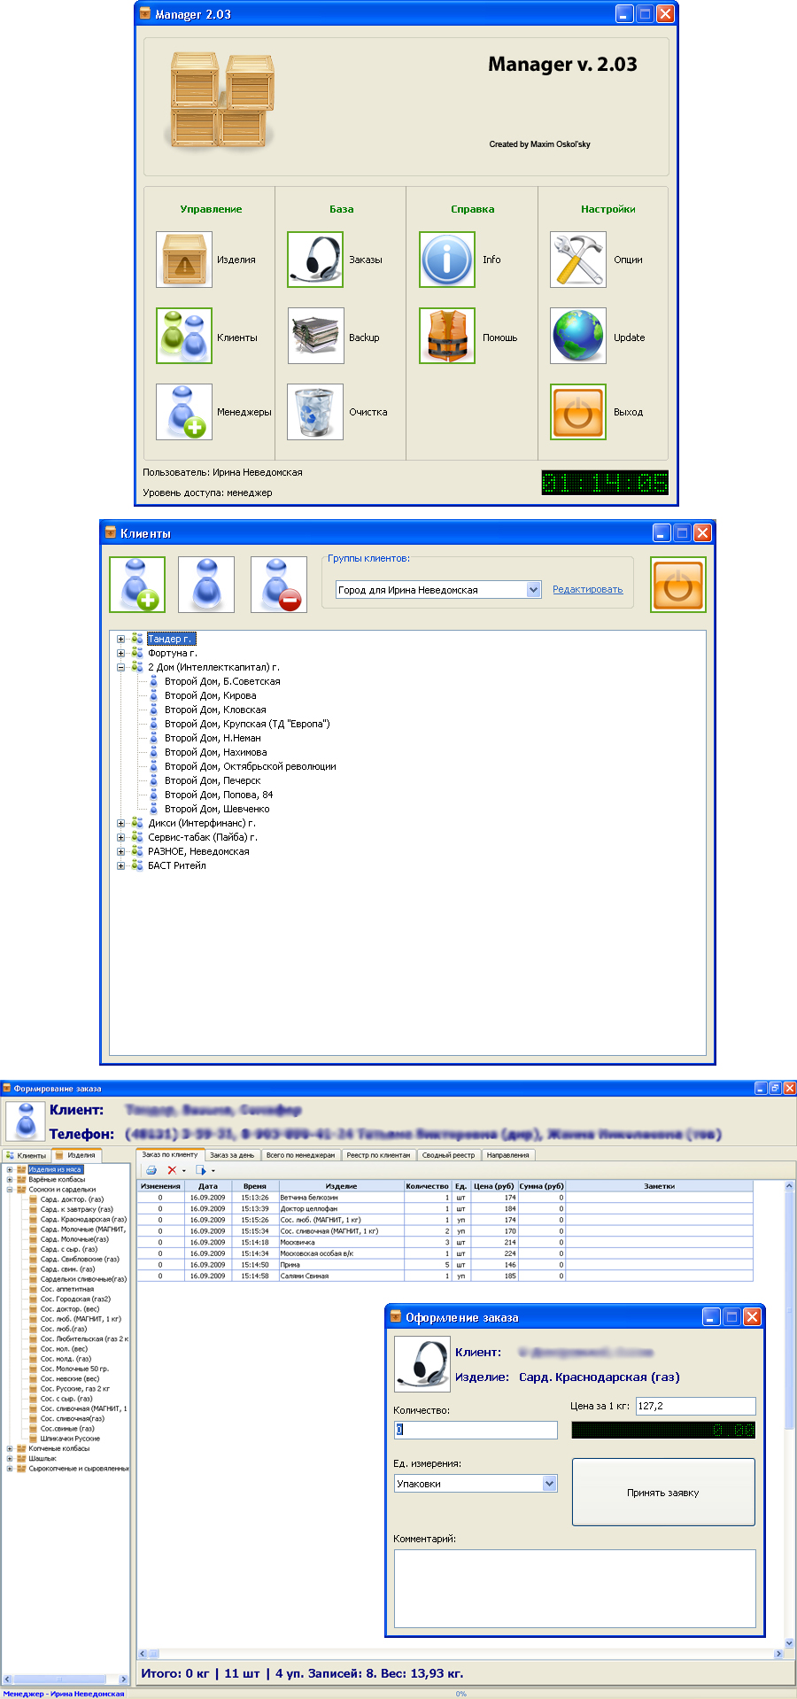
Task: Open the client groups dropdown
Action: tap(533, 590)
